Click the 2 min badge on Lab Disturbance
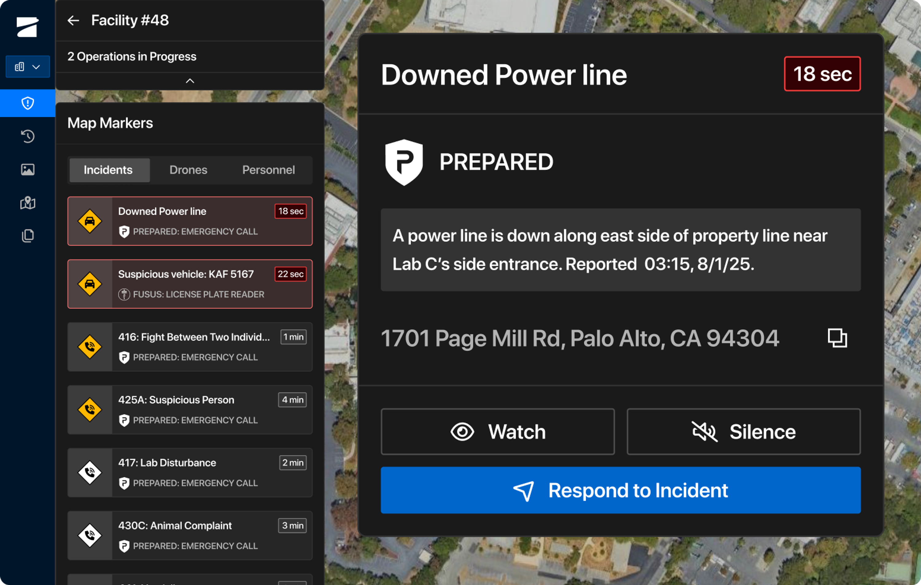 coord(293,463)
